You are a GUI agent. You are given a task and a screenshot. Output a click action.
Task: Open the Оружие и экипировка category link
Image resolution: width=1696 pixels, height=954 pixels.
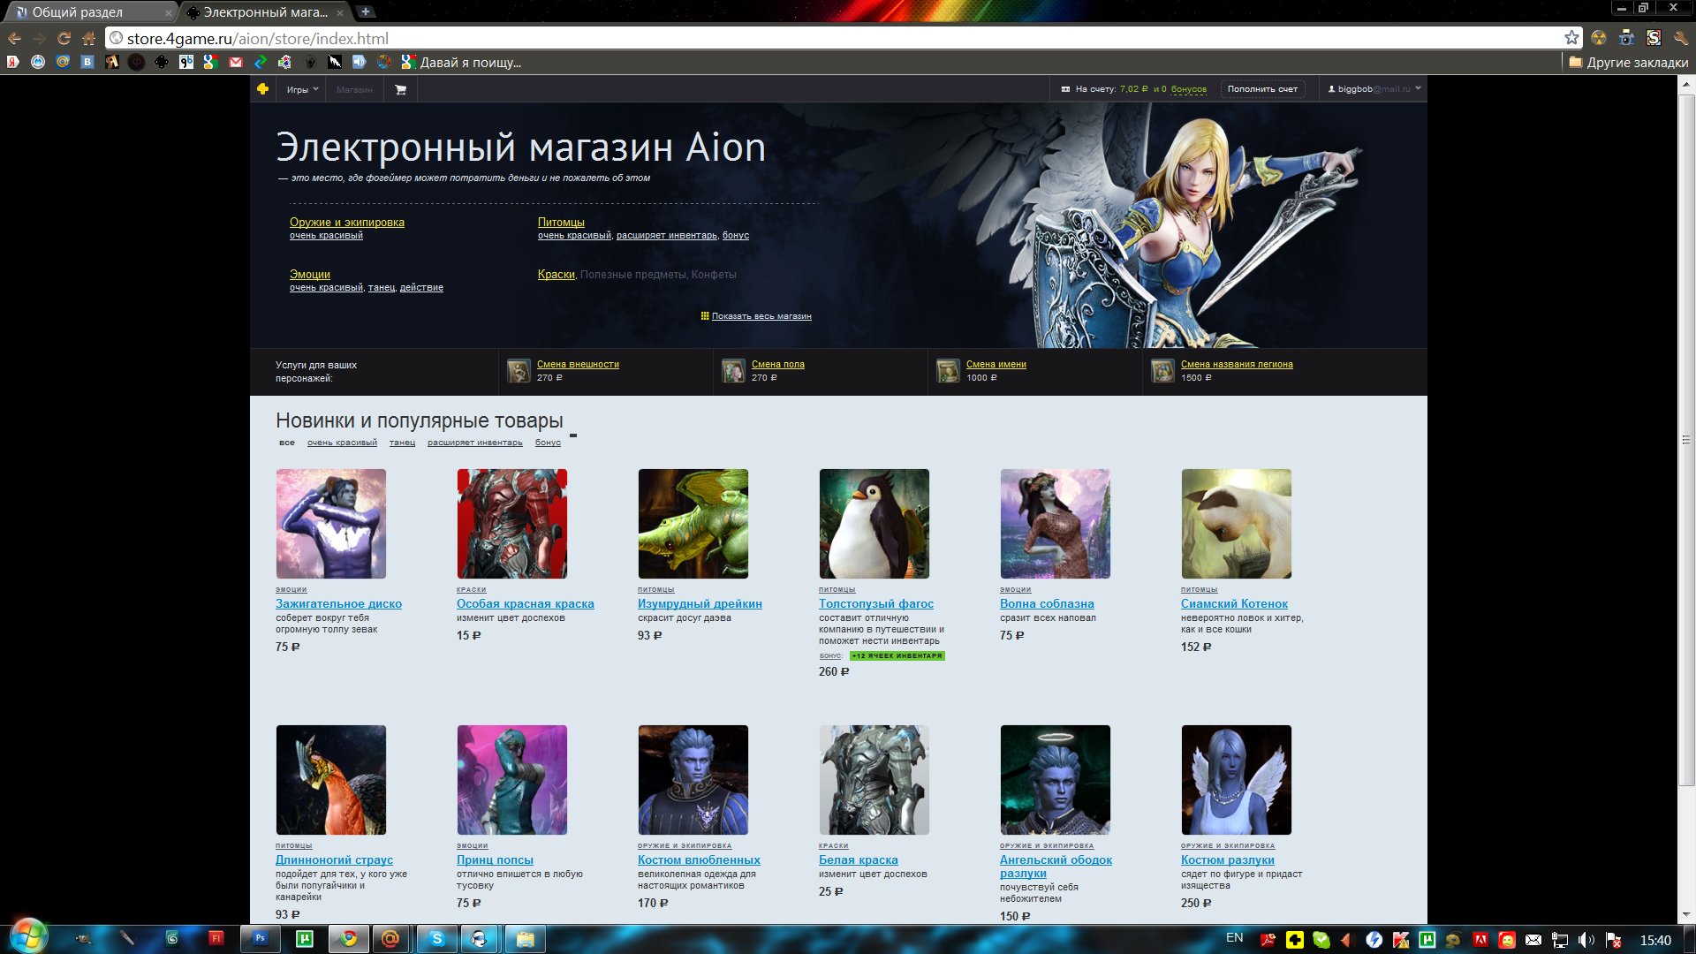(x=346, y=223)
